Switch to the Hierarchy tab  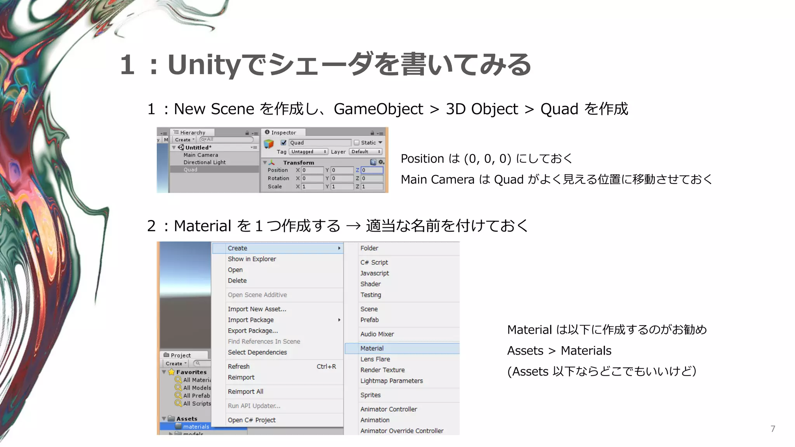coord(192,132)
